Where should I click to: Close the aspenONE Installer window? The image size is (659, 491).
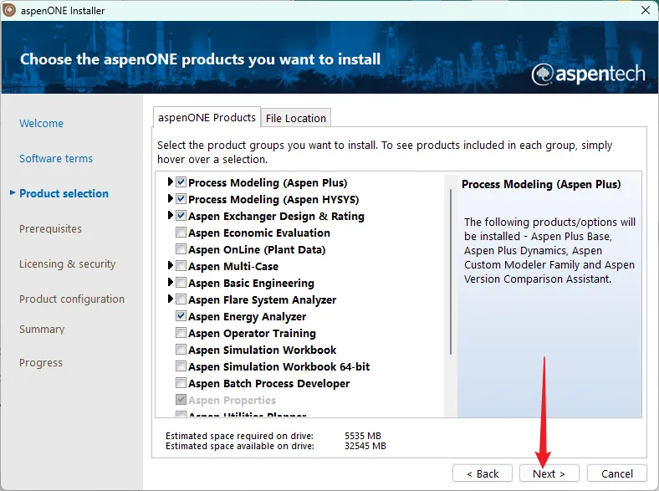646,10
